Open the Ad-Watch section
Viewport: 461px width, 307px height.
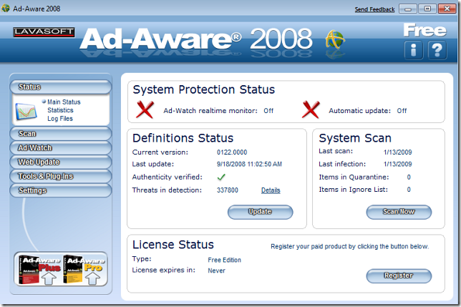(60, 148)
